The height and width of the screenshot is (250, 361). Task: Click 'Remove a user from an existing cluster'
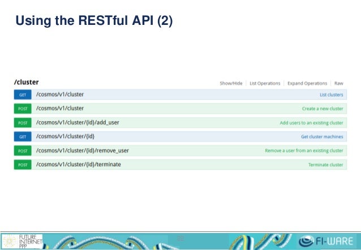coord(304,150)
